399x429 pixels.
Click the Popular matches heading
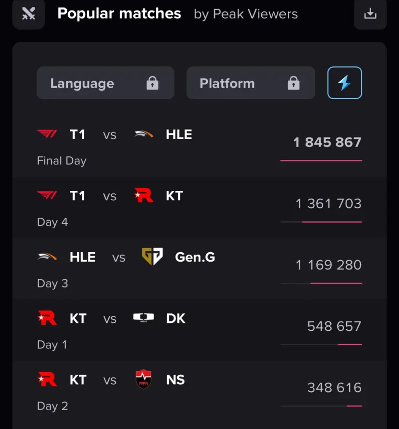119,13
